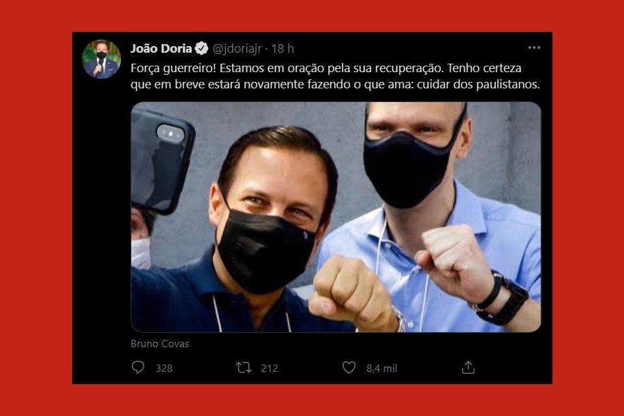
Task: Click the João Doria display name
Action: pyautogui.click(x=161, y=49)
